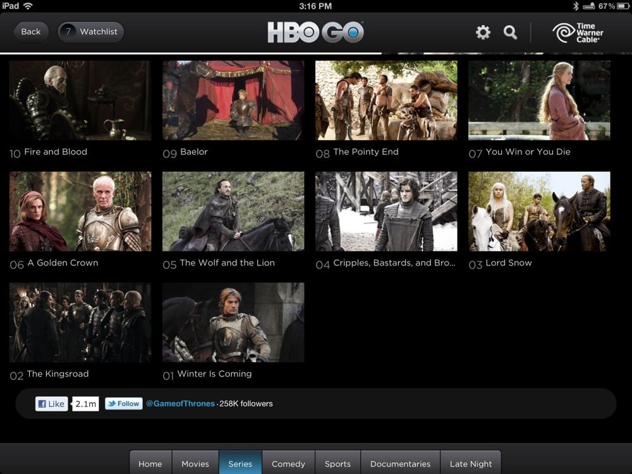Tap the 3:16 PM clock
This screenshot has height=474, width=632.
click(x=315, y=6)
